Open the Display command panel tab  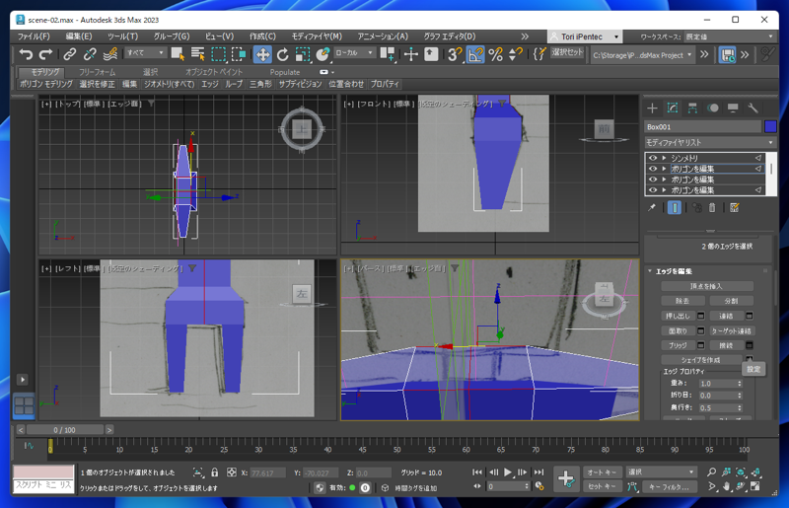733,108
